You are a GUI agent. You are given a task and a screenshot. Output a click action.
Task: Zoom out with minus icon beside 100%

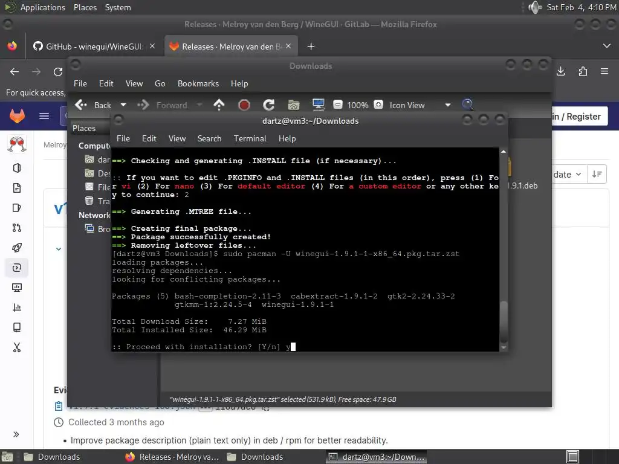(x=337, y=105)
